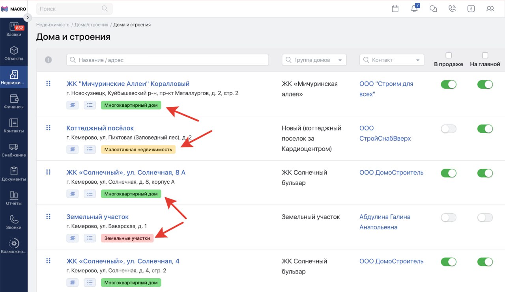The image size is (505, 292).
Task: Open the users profile icon
Action: tap(490, 9)
